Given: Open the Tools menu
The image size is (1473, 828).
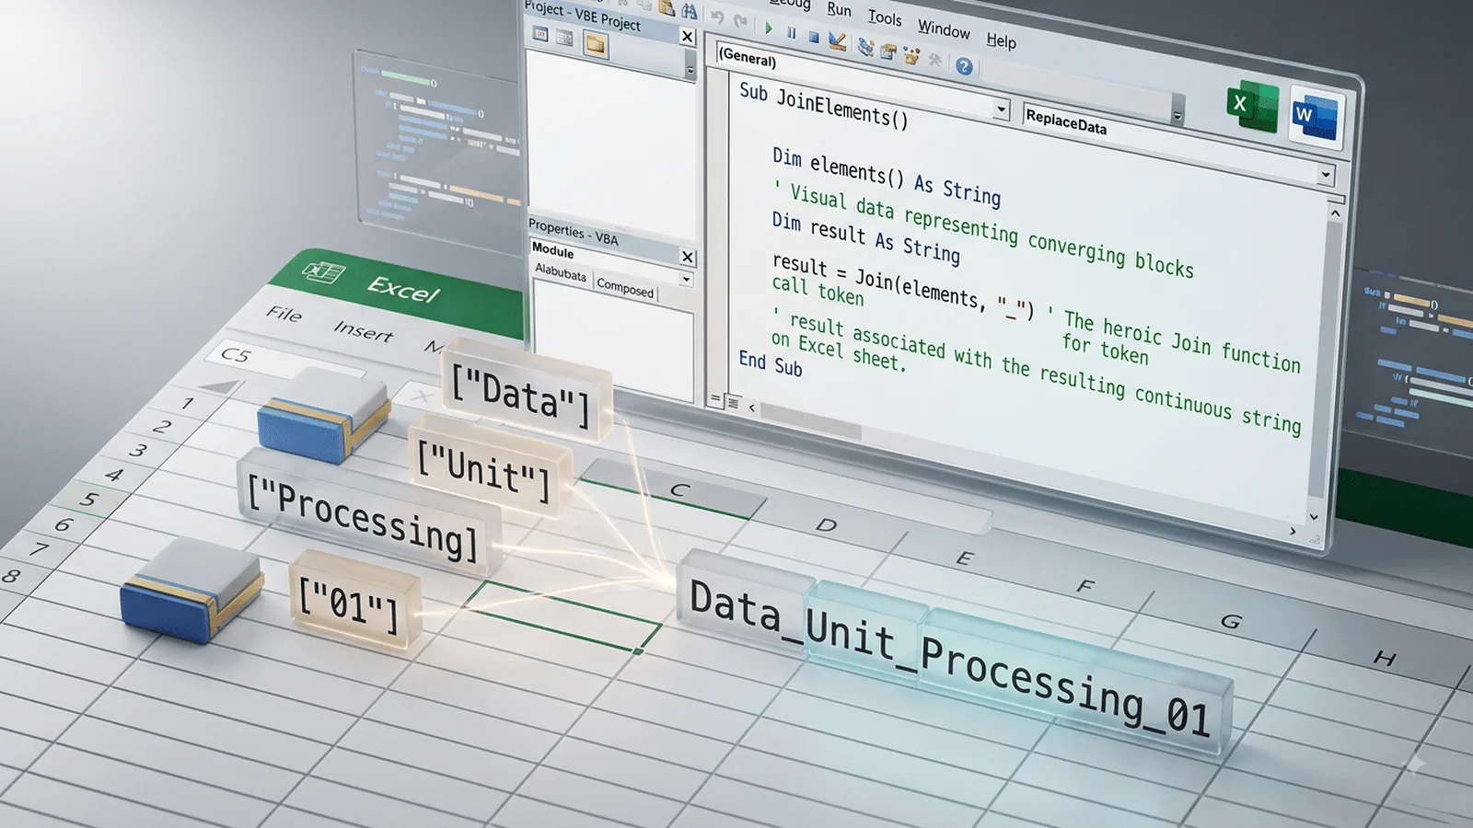Looking at the screenshot, I should tap(885, 17).
